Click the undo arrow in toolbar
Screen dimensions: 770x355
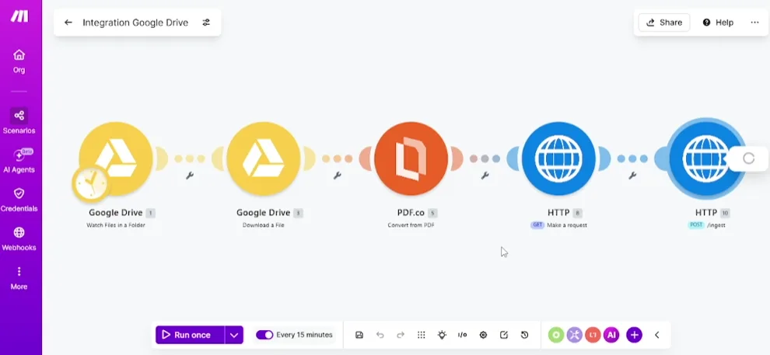tap(380, 335)
